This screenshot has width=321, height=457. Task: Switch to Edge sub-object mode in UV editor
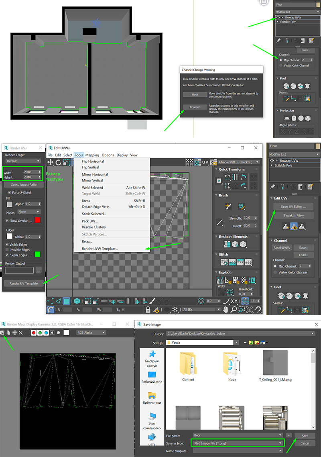[58, 301]
